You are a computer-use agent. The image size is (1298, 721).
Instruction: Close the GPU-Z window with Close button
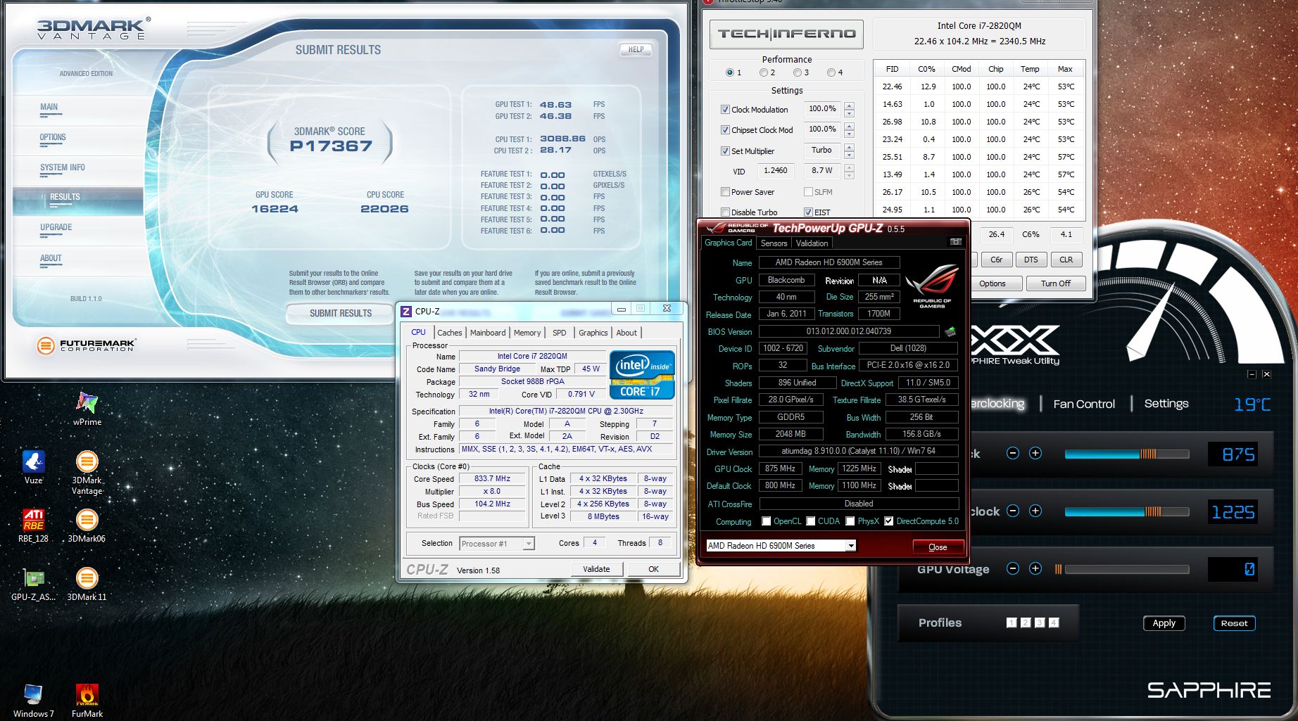[938, 547]
